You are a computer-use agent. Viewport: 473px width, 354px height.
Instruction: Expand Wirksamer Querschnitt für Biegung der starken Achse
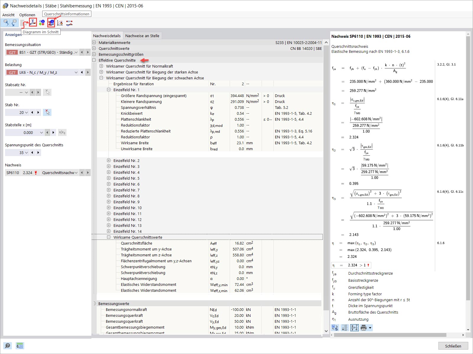click(x=101, y=72)
